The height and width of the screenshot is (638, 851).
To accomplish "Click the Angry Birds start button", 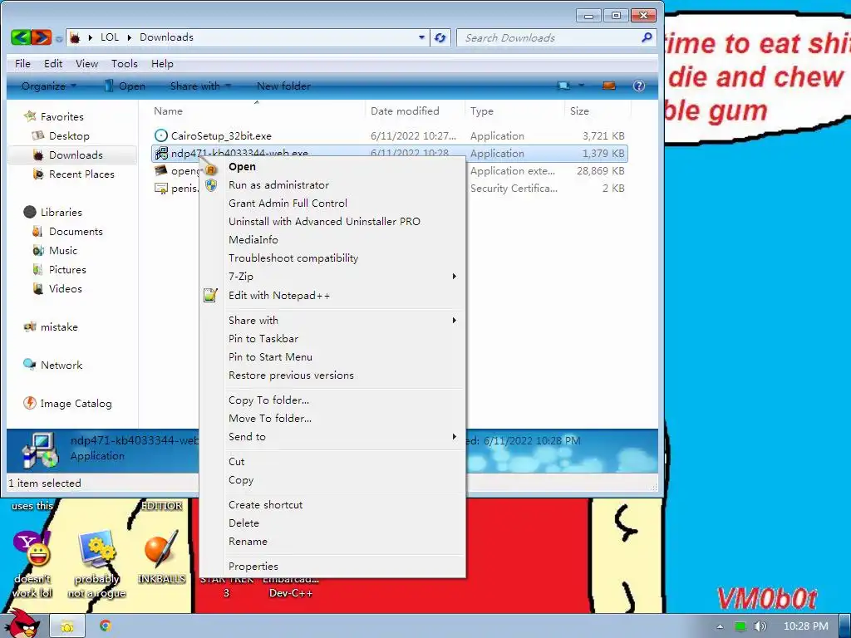I will 23,624.
